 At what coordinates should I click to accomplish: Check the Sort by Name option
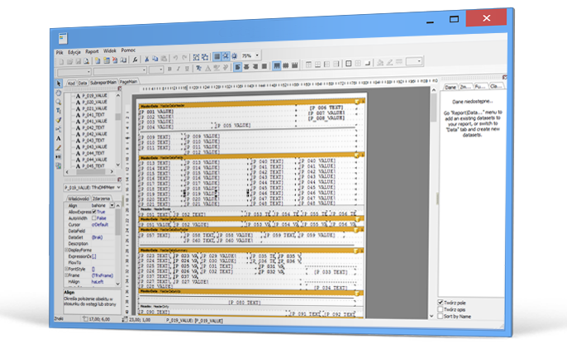coord(441,316)
